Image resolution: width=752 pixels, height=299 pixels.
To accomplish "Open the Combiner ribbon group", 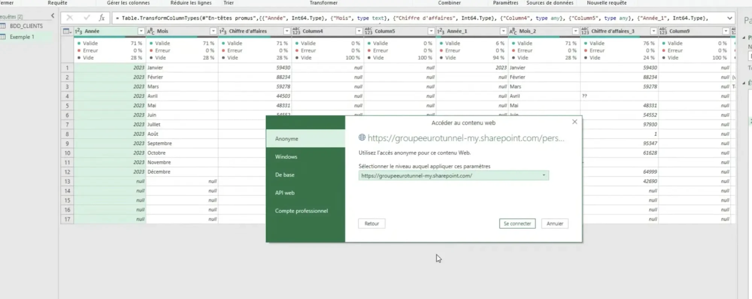I will pos(449,3).
